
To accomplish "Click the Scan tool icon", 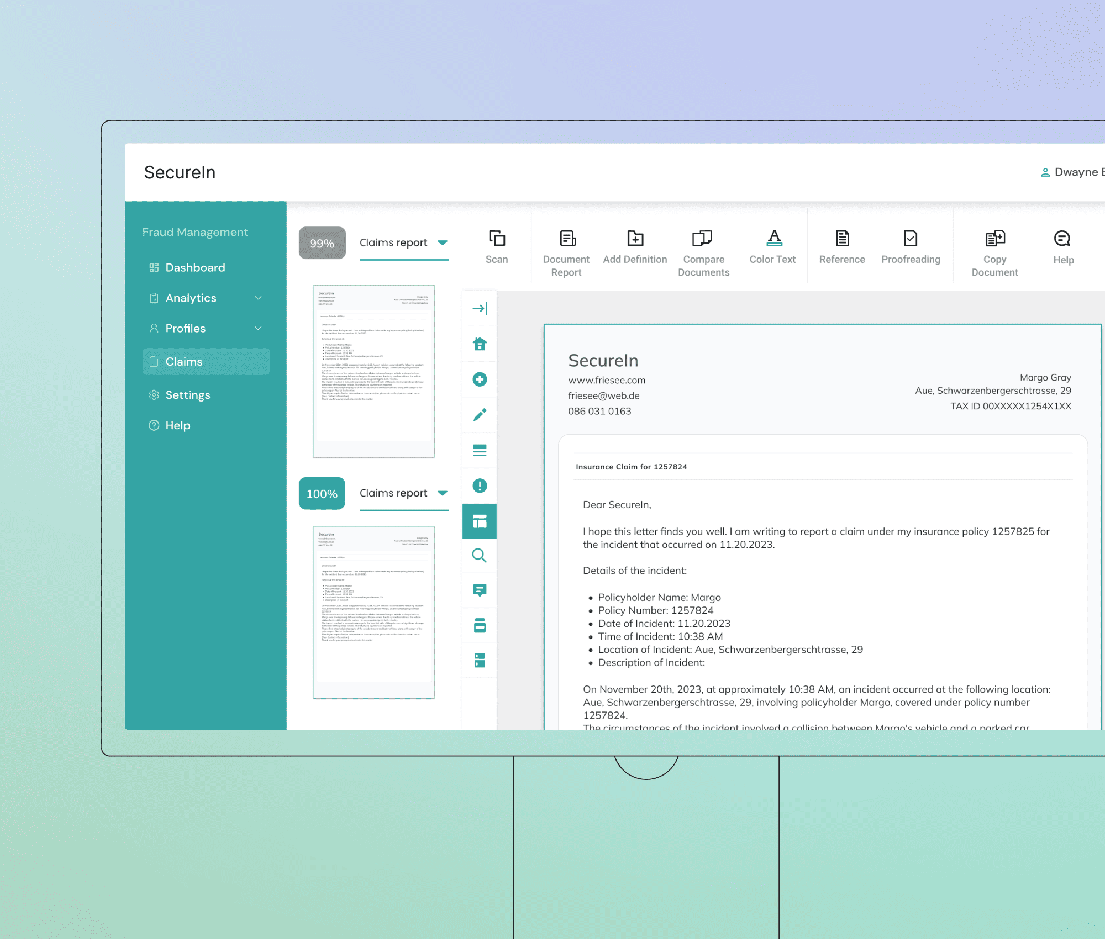I will [x=497, y=239].
